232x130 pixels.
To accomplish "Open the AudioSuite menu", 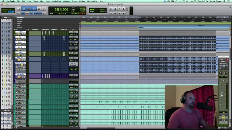I will 57,1.
